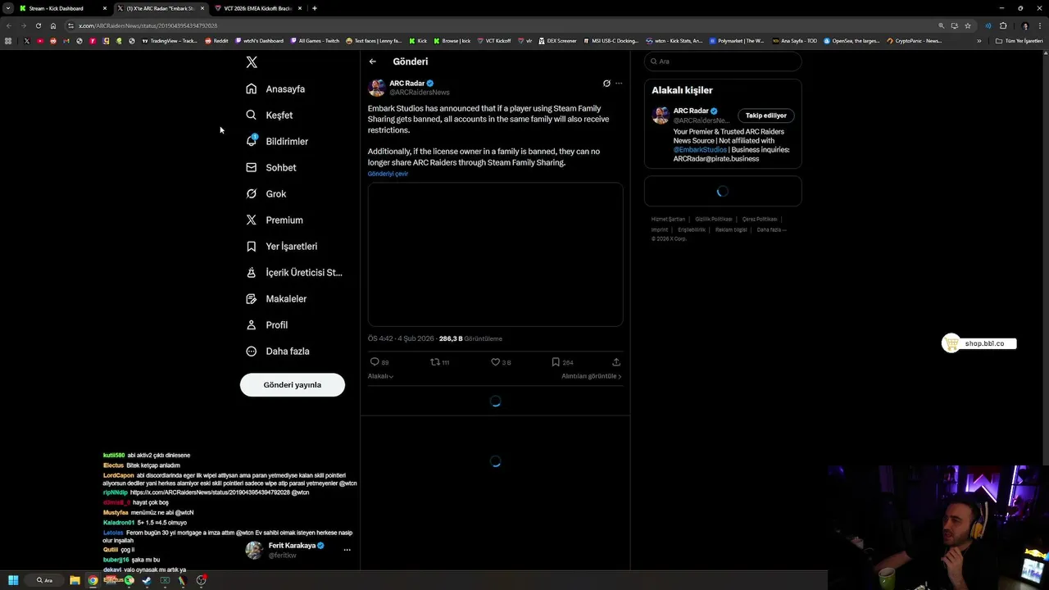1049x590 pixels.
Task: Click the Gönderiyi çevir translate link
Action: pos(388,174)
